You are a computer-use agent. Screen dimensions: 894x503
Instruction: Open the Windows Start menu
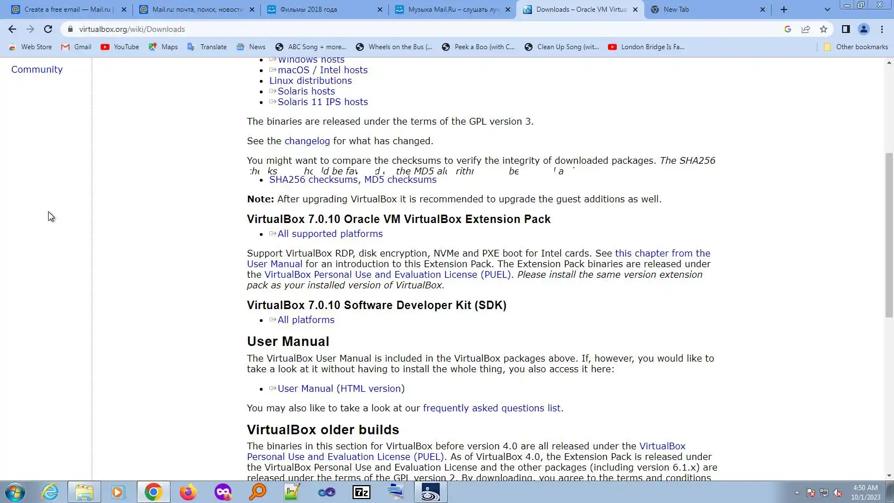[15, 492]
